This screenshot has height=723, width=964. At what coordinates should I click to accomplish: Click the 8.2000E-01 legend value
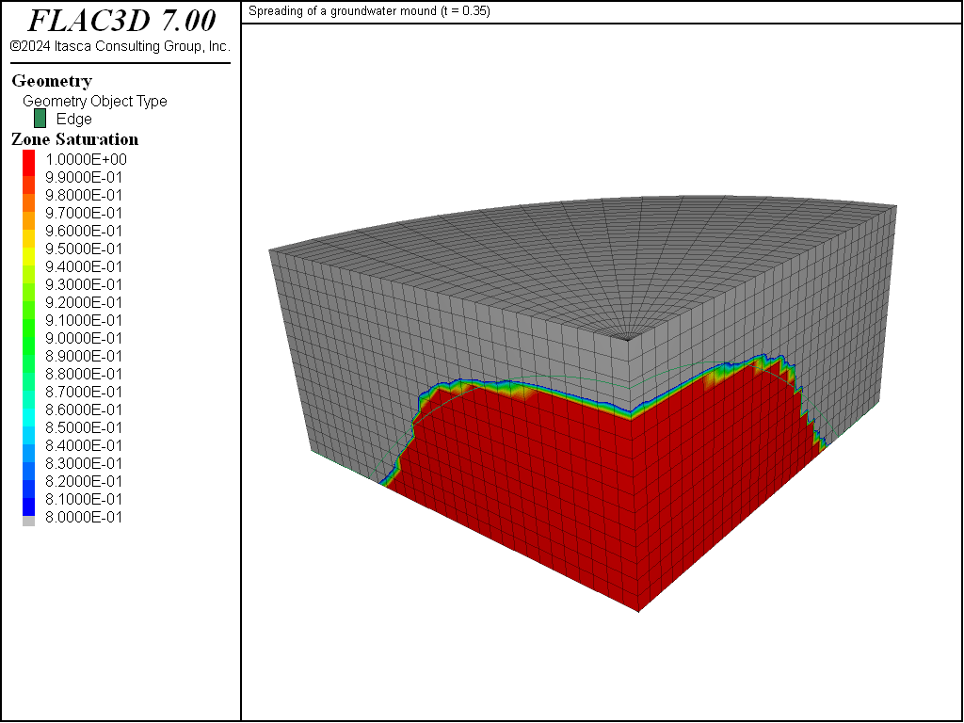pyautogui.click(x=84, y=480)
